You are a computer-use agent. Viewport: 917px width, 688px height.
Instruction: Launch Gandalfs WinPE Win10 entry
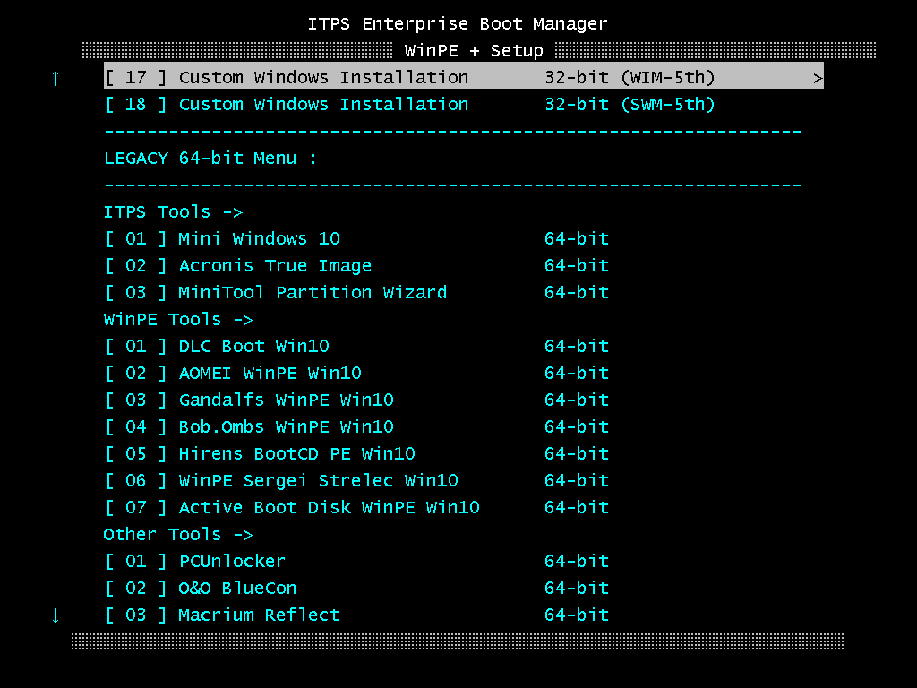(x=356, y=400)
